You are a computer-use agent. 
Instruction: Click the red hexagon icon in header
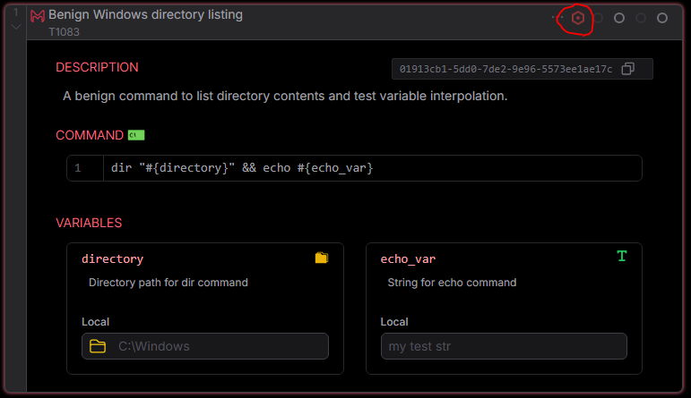click(578, 18)
